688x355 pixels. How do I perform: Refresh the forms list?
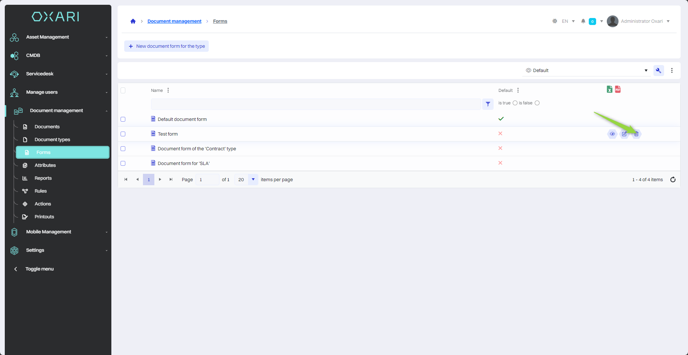pyautogui.click(x=673, y=180)
